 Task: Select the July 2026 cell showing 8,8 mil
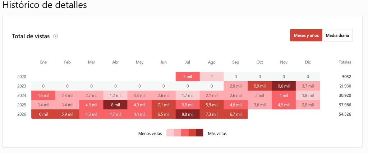[188, 114]
